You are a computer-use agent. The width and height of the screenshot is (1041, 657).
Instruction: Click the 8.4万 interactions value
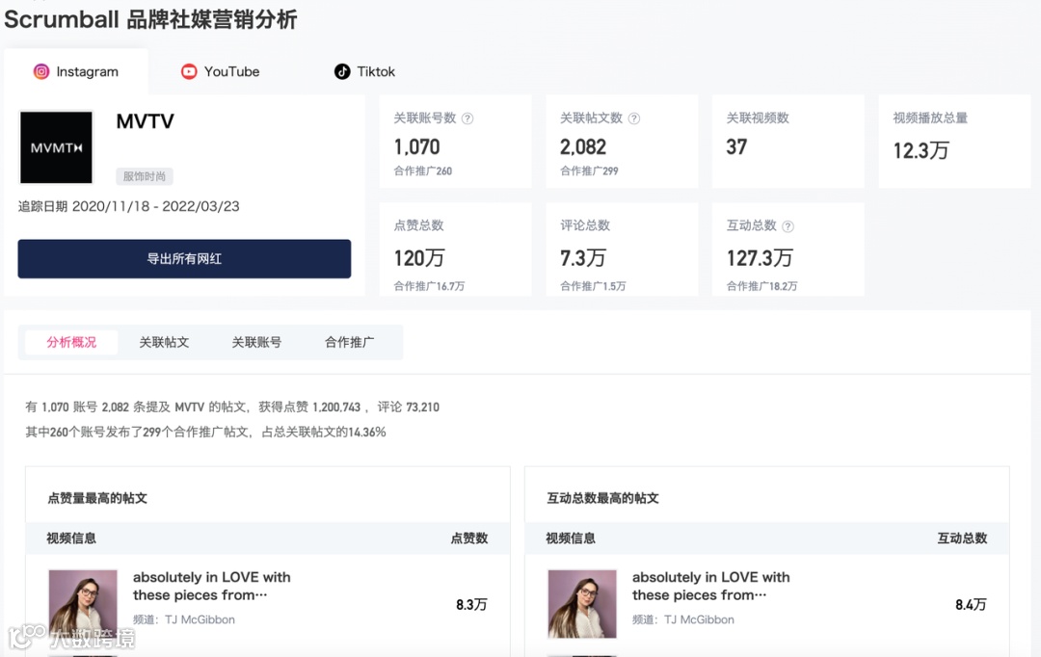971,605
